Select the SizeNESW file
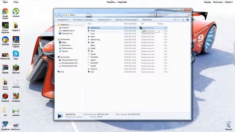The height and width of the screenshot is (132, 235). click(127, 57)
